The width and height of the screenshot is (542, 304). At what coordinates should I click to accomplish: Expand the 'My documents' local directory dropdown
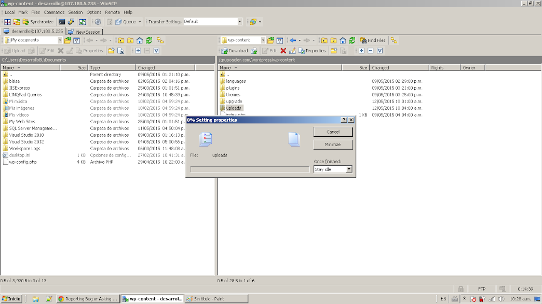click(x=60, y=40)
